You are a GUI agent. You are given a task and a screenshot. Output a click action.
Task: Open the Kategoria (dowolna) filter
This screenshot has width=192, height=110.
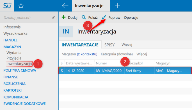click(x=117, y=54)
